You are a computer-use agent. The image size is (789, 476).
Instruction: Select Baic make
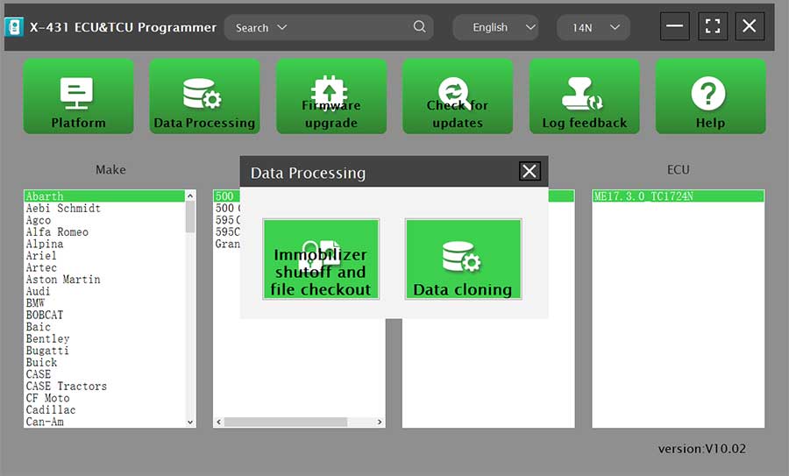point(104,327)
